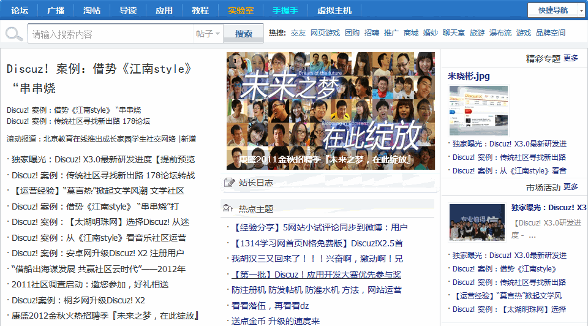This screenshot has width=588, height=326.
Task: Click slide number 1 indicator on banner
Action: click(x=234, y=61)
